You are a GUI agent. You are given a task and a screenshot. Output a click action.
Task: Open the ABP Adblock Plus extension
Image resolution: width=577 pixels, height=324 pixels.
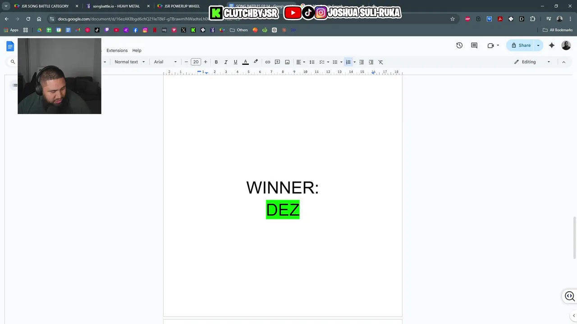coord(467,19)
